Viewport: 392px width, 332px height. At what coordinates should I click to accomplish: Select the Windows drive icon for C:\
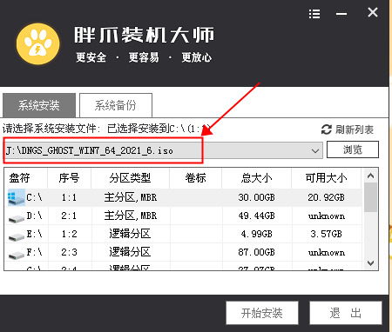tap(17, 197)
